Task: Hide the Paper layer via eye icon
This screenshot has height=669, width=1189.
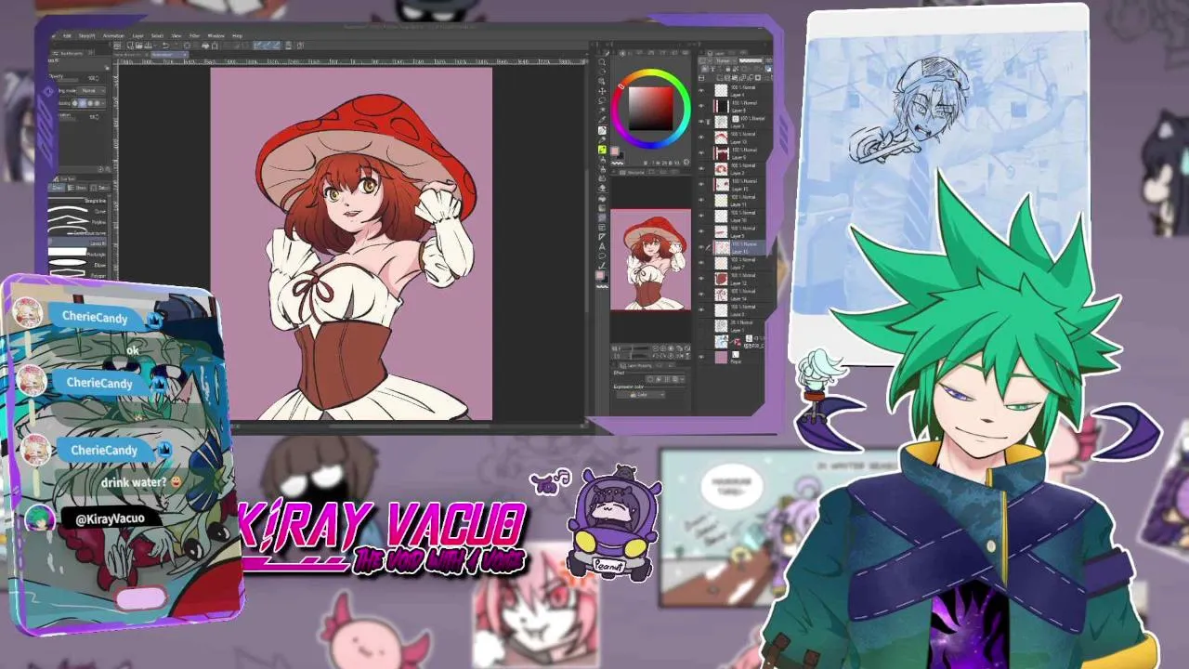Action: [701, 358]
